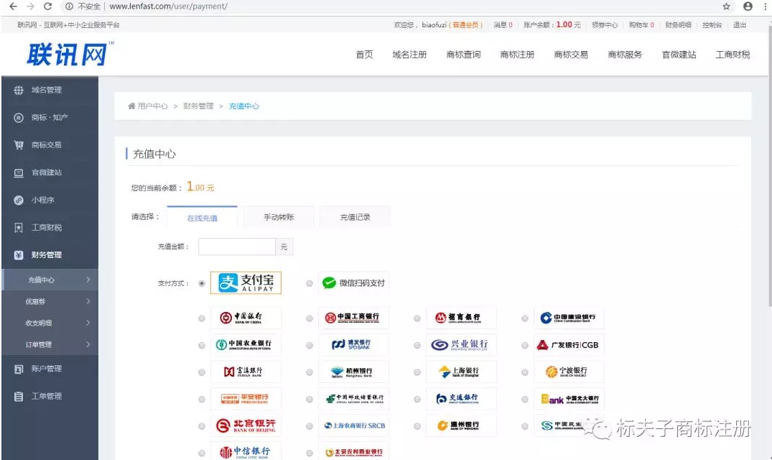The height and width of the screenshot is (460, 772).
Task: Click the browser address bar URL
Action: tap(168, 6)
